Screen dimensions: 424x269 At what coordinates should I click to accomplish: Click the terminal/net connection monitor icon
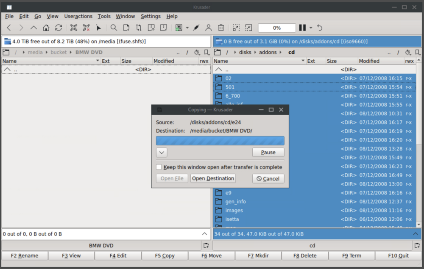pos(179,28)
